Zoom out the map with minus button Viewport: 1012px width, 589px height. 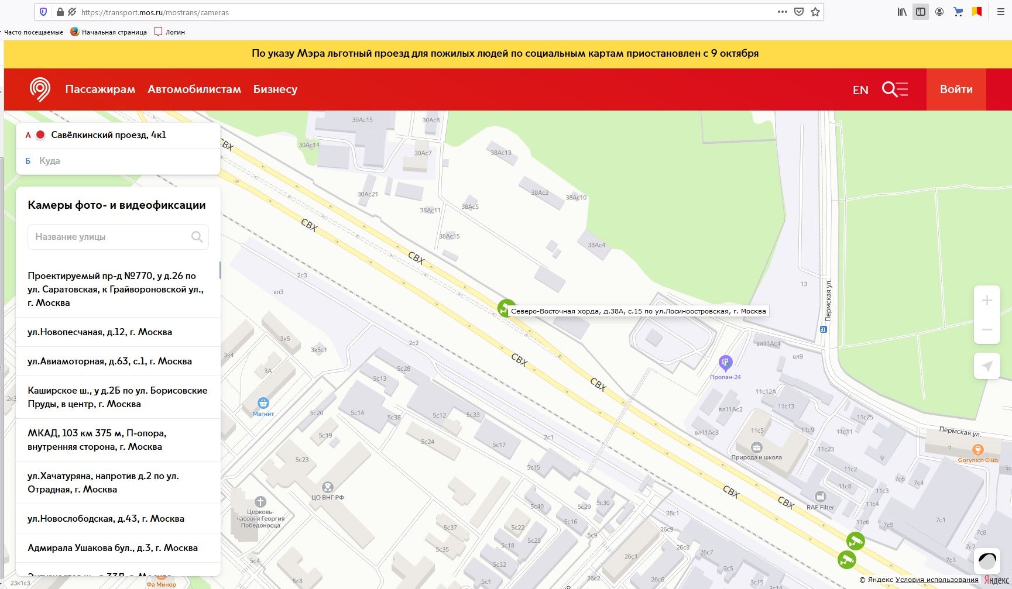[987, 330]
